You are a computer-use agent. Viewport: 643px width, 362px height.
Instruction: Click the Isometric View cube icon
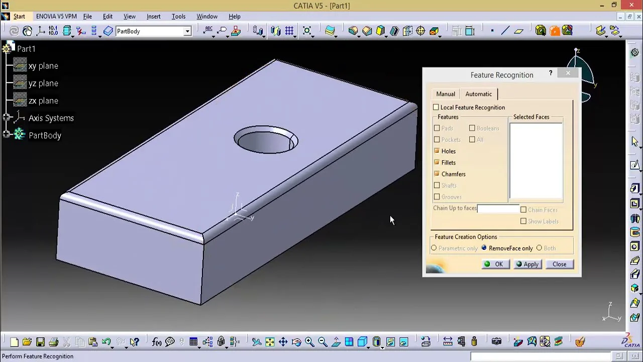coord(362,342)
